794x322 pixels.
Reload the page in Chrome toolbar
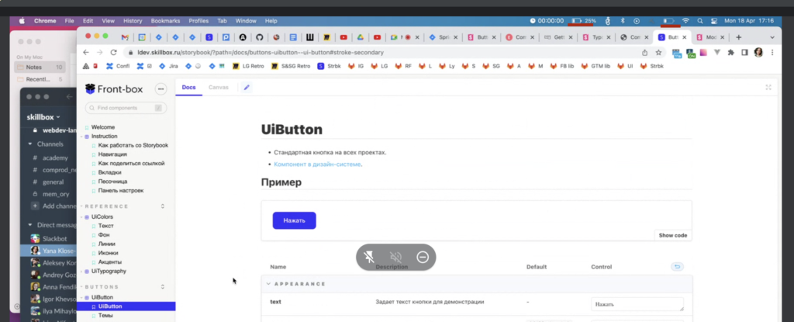click(x=113, y=52)
